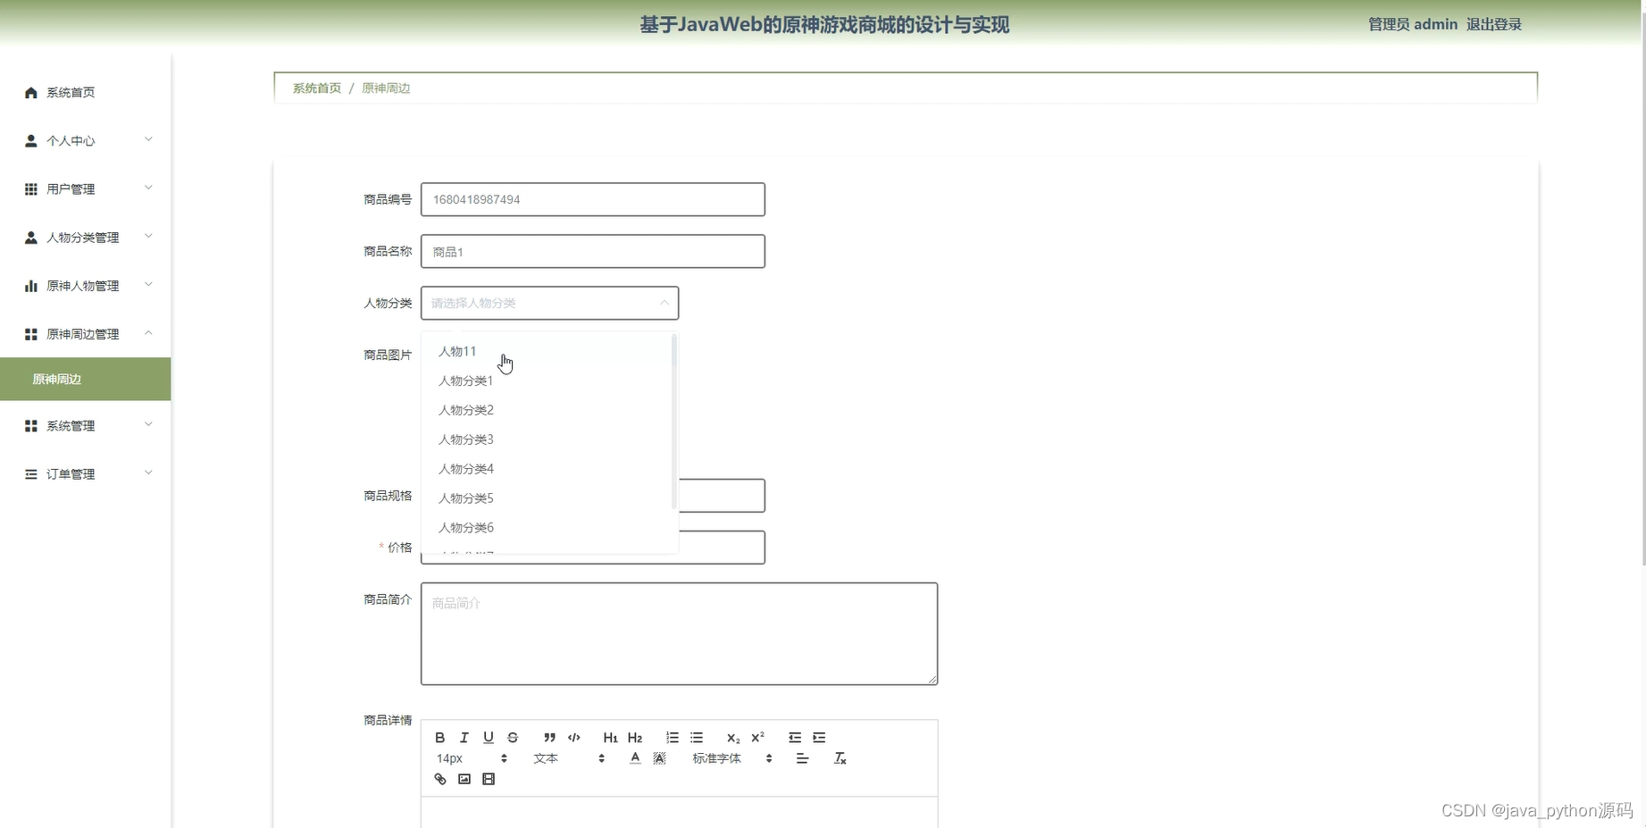Open the 文本 heading style dropdown
Viewport: 1646px width, 828px height.
click(569, 758)
